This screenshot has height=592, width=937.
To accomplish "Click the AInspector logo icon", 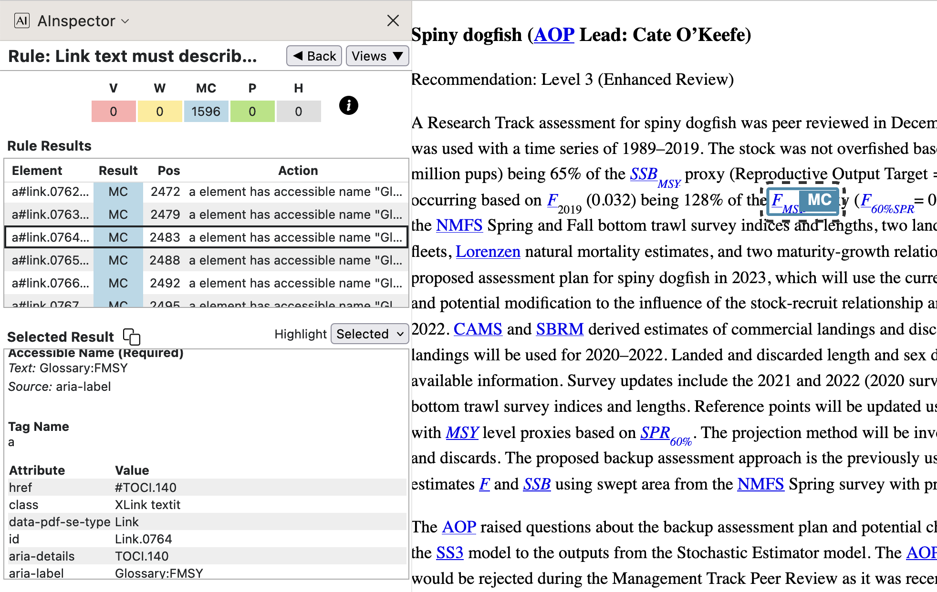I will 22,21.
